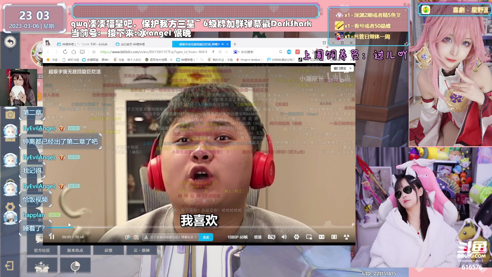Mute the video volume
Viewport: 492px width, 277px height.
284,237
